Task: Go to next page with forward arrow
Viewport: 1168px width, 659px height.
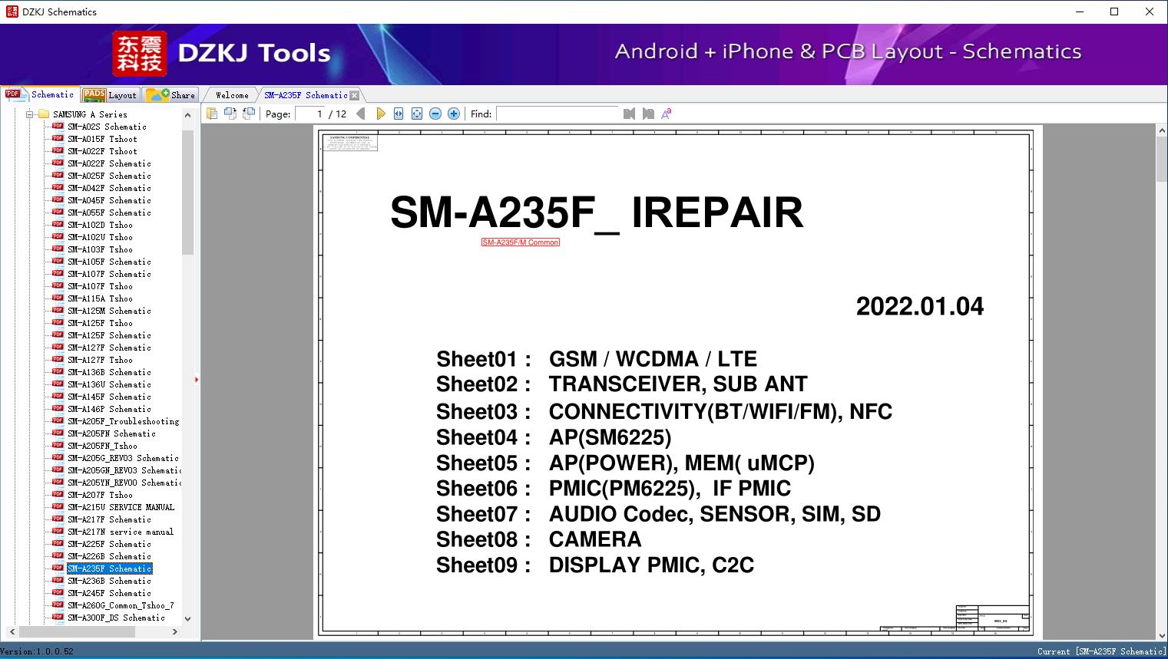Action: pyautogui.click(x=381, y=113)
